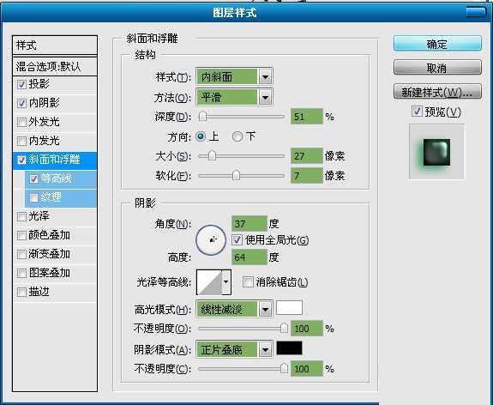Click the white highlight color swatch
Image resolution: width=493 pixels, height=405 pixels.
(289, 307)
